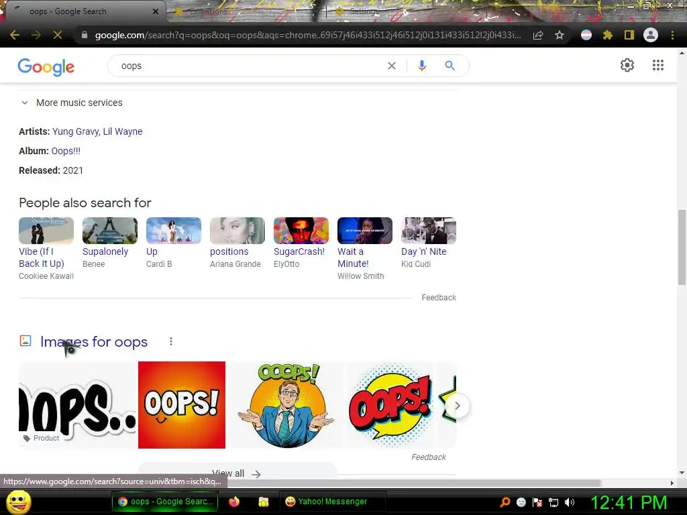Go back using the browser back arrow
This screenshot has width=687, height=515.
15,35
